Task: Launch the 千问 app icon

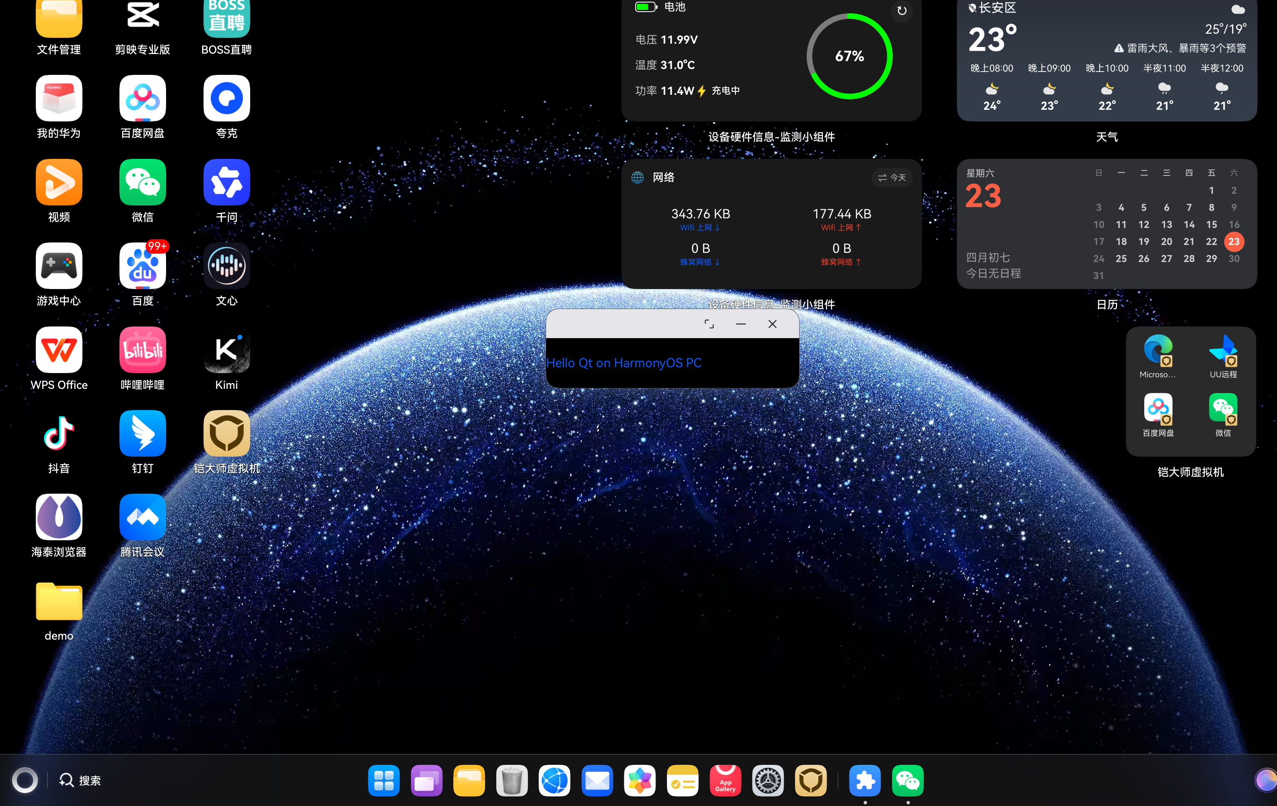Action: tap(226, 182)
